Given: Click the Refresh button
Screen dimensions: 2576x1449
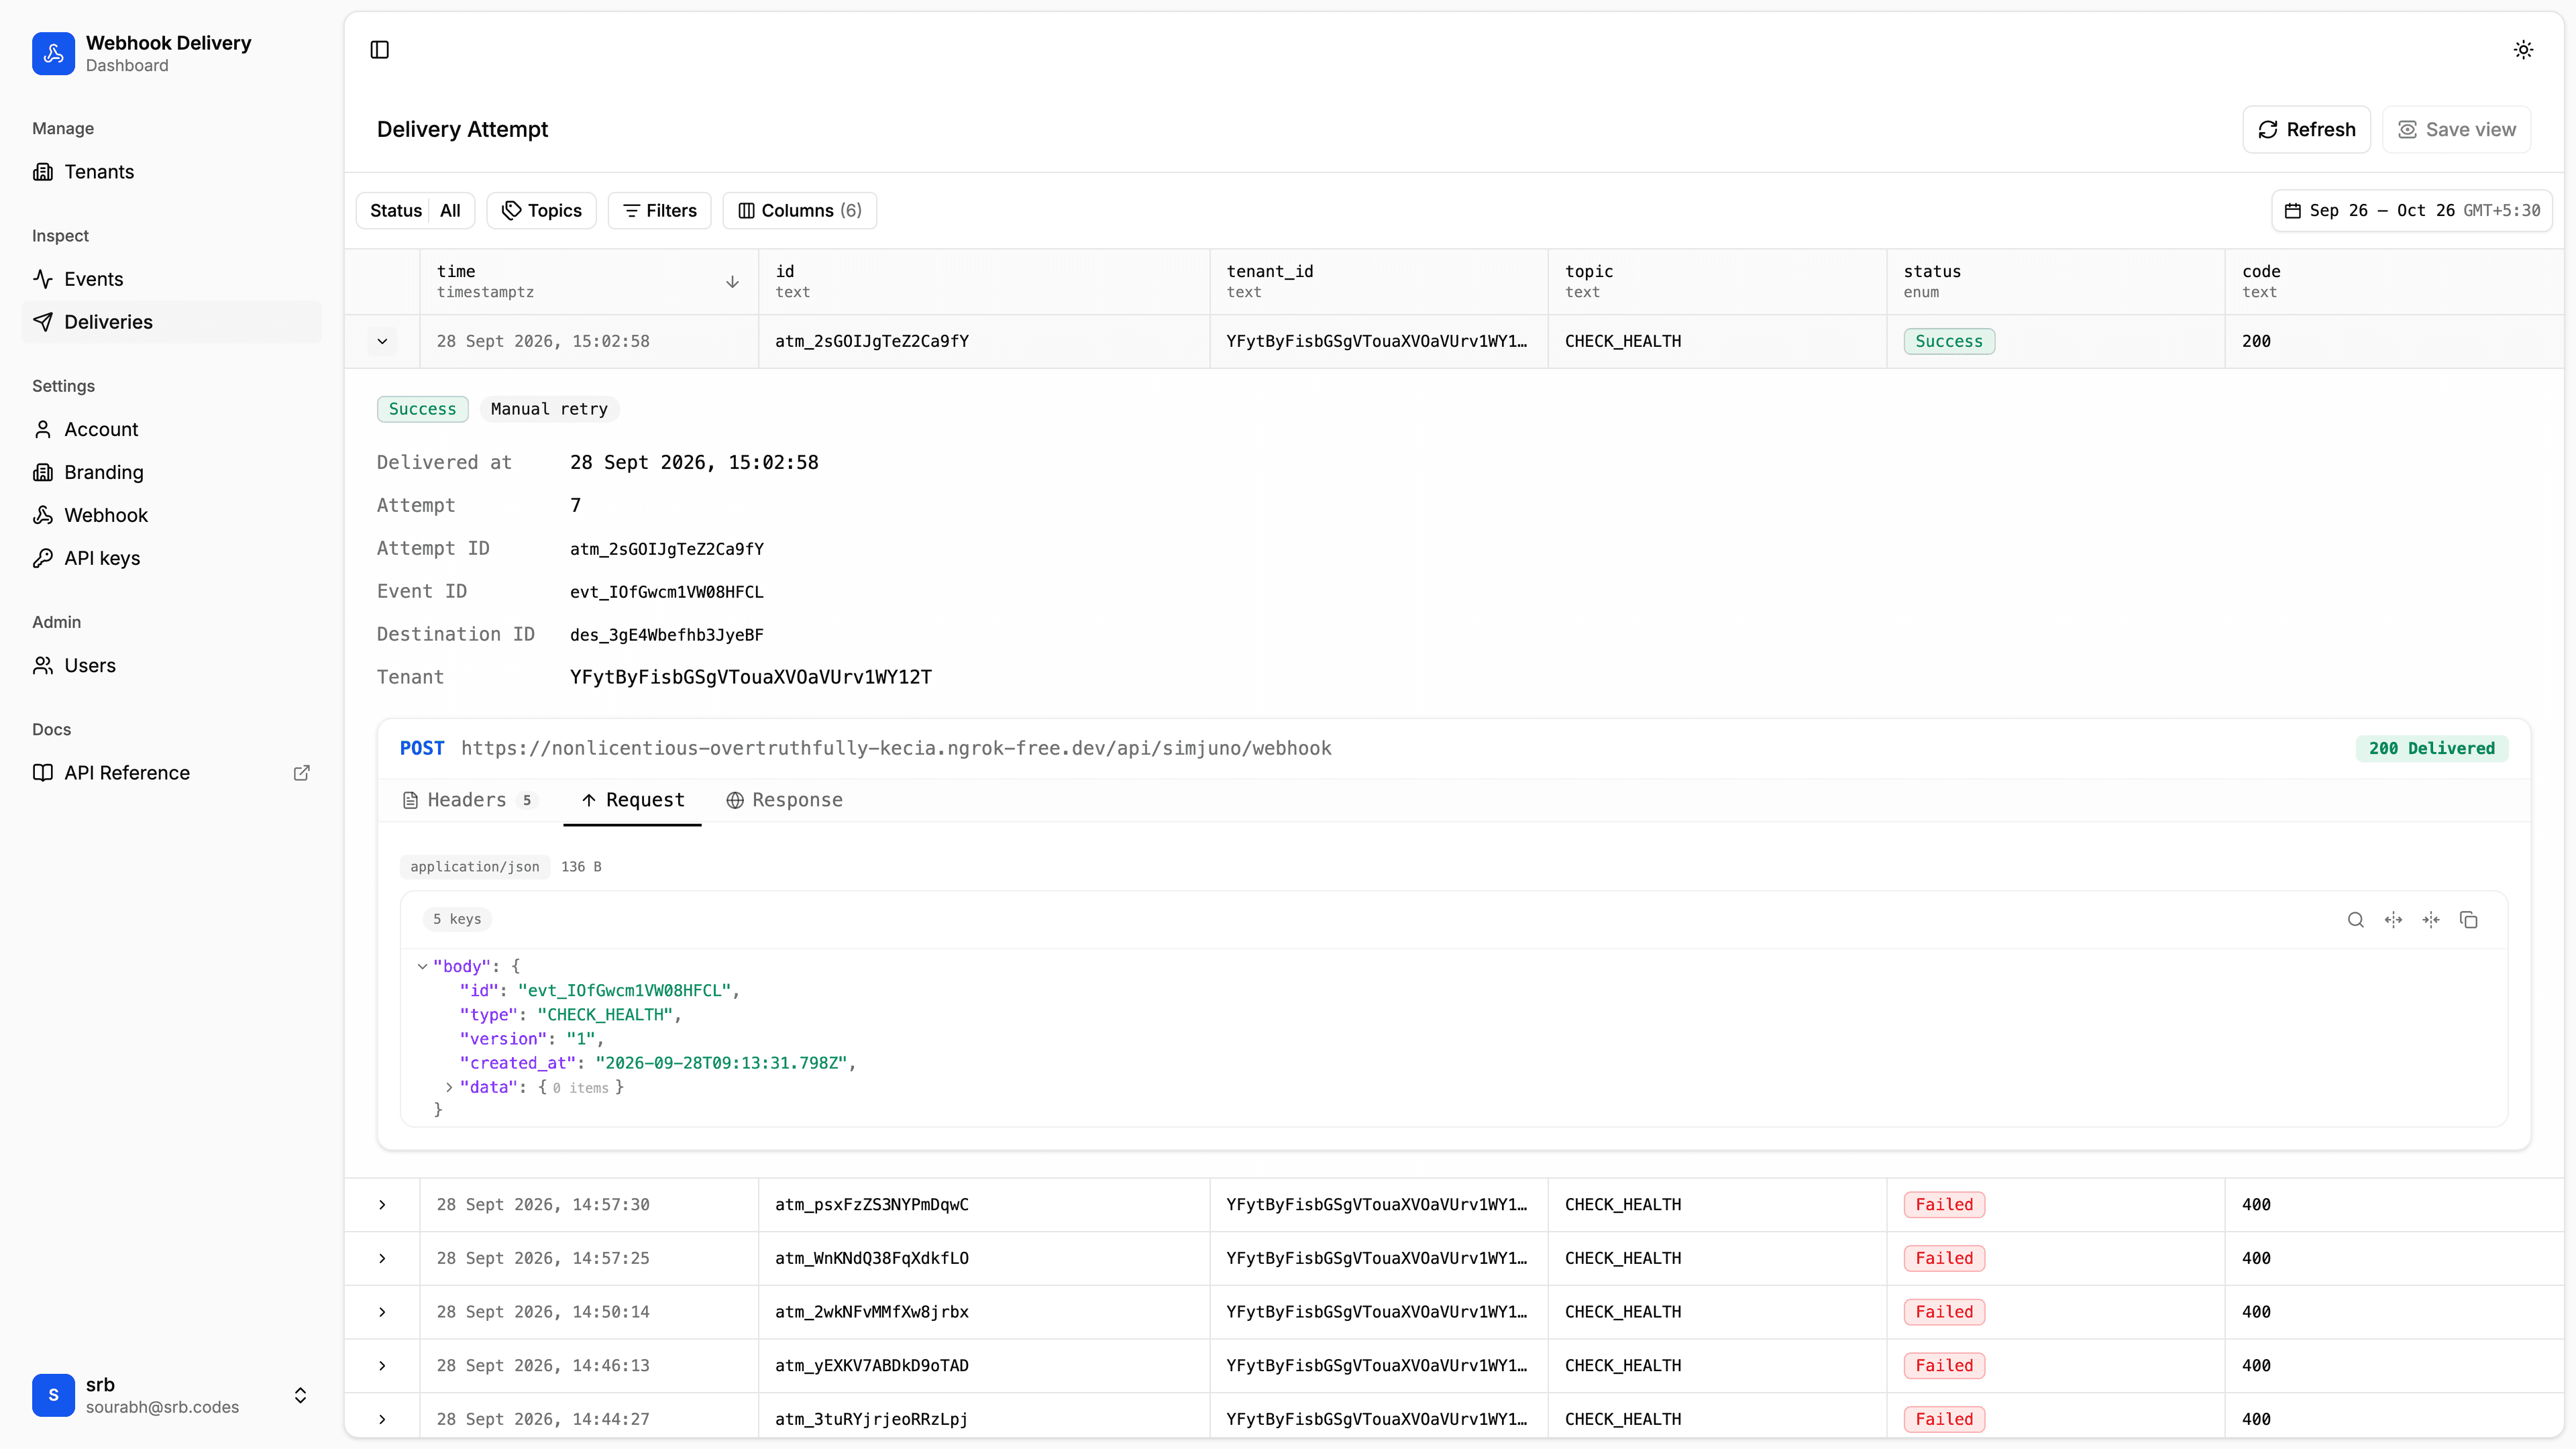Looking at the screenshot, I should click(x=2306, y=130).
